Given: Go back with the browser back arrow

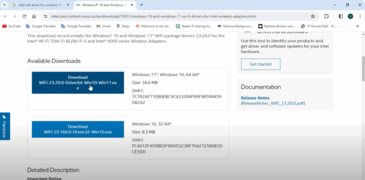Looking at the screenshot, I should (x=5, y=16).
